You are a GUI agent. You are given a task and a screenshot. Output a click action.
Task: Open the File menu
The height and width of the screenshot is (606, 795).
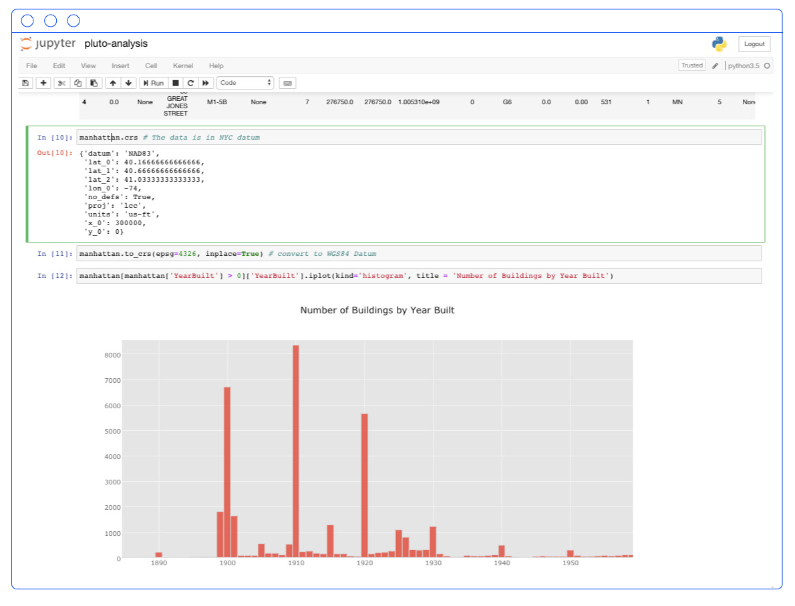click(x=31, y=65)
